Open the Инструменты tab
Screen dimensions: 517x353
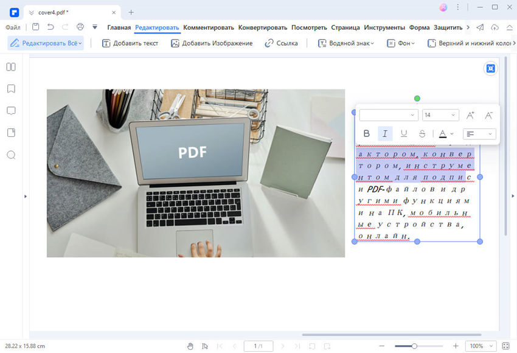(384, 27)
